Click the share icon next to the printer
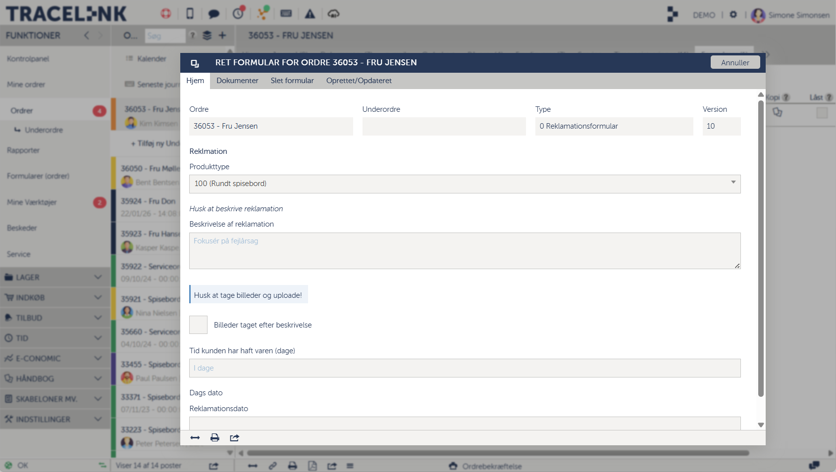 [234, 438]
